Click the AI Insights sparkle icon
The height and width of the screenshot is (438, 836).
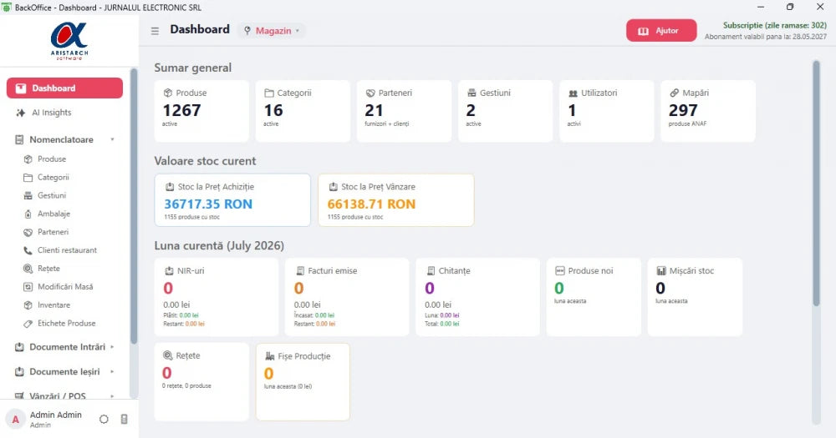tap(20, 113)
